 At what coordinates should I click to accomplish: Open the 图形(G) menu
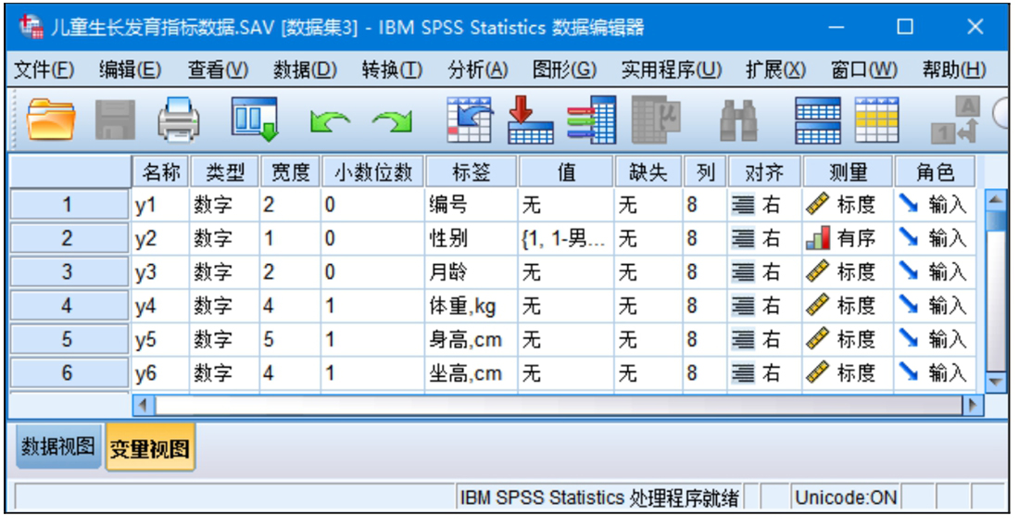(x=564, y=69)
